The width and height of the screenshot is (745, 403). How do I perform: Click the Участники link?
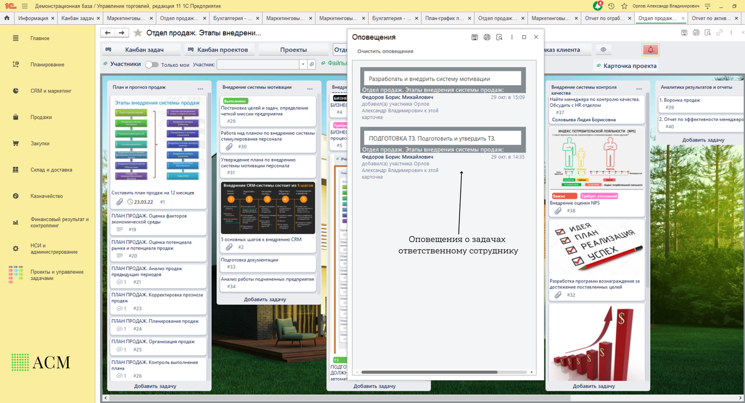pyautogui.click(x=122, y=63)
